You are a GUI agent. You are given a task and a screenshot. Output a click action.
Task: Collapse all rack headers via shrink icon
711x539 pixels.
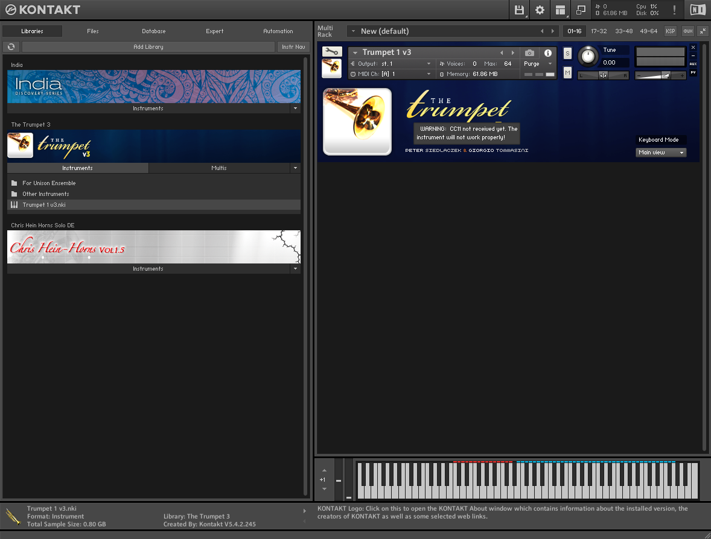(x=703, y=31)
